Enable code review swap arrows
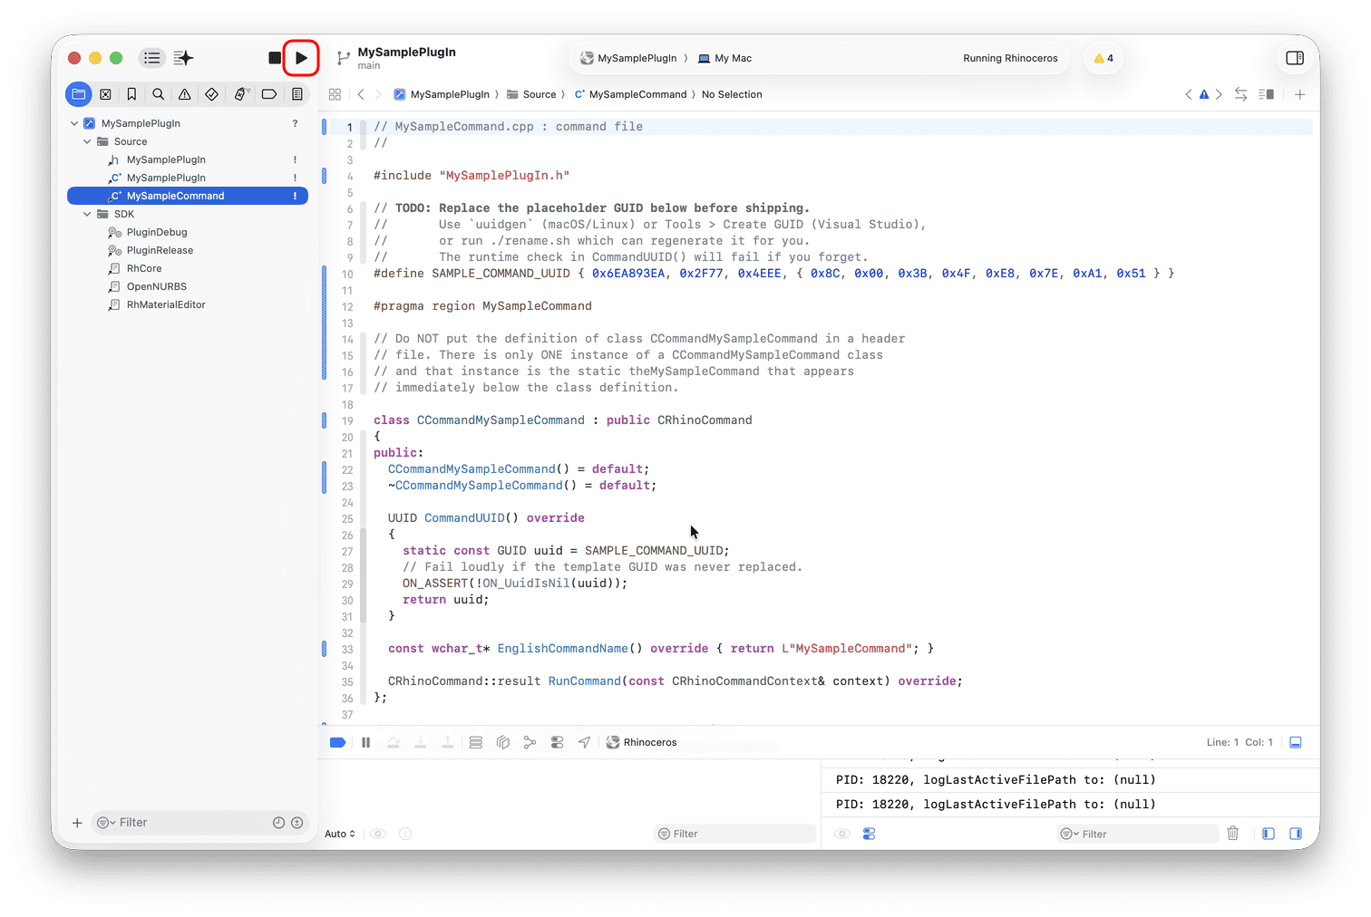The width and height of the screenshot is (1371, 917). click(x=1240, y=94)
